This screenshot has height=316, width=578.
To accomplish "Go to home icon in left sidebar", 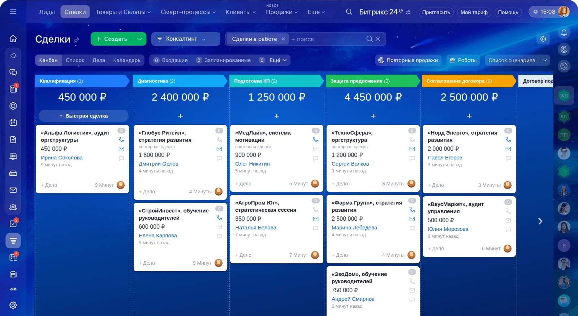I will click(13, 39).
